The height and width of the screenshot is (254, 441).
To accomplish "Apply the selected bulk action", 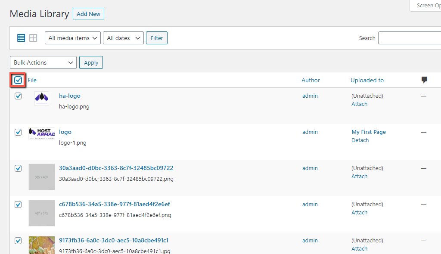I will 91,62.
